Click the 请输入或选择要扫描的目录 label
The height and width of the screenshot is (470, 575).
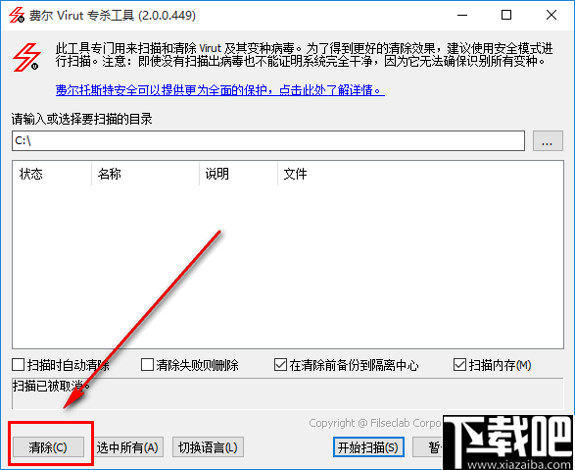[x=81, y=119]
